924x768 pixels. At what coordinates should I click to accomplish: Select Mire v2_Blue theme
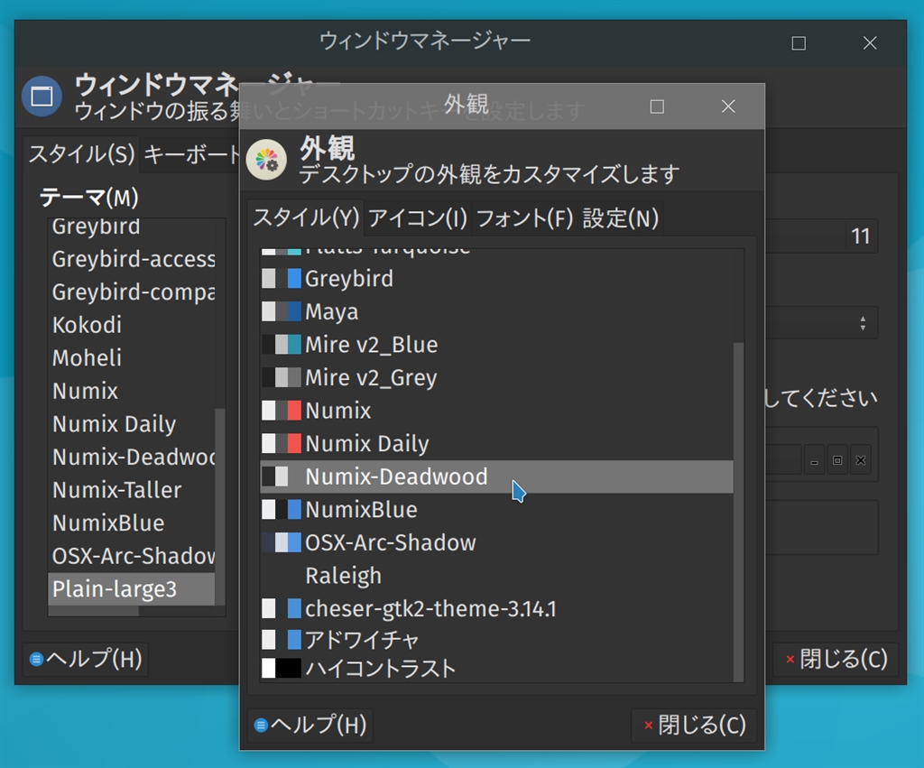(x=497, y=344)
